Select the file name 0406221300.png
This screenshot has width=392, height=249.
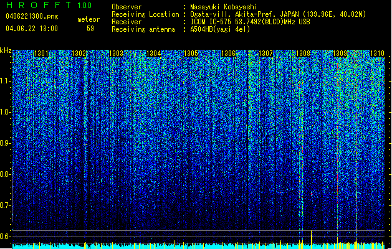(x=32, y=17)
